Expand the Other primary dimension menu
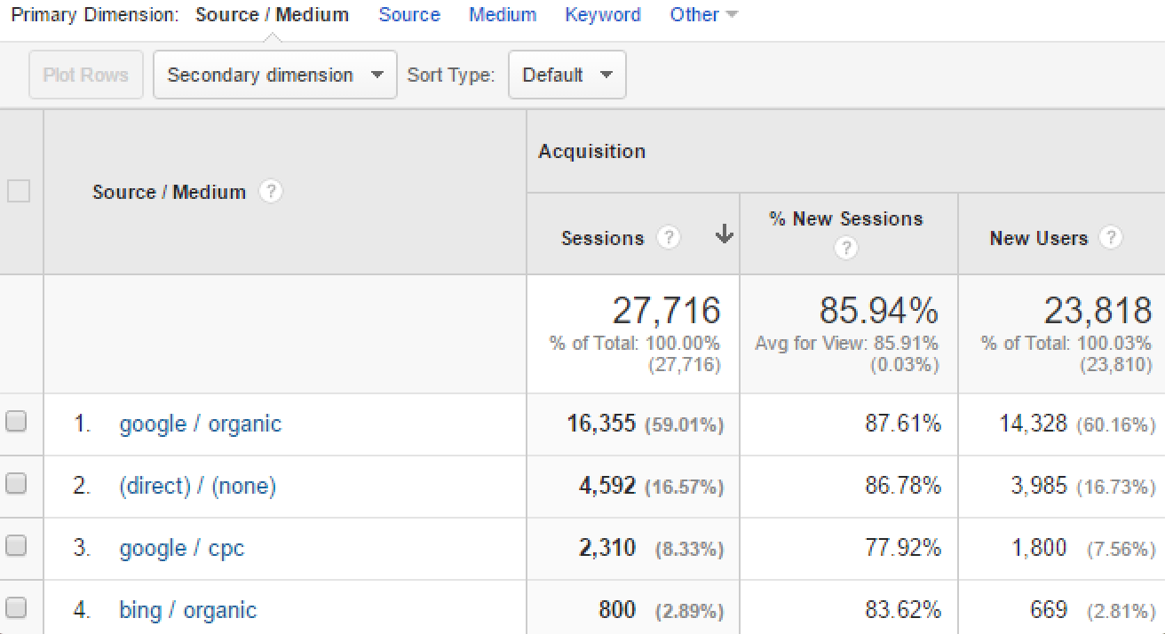Image resolution: width=1165 pixels, height=634 pixels. (x=703, y=15)
